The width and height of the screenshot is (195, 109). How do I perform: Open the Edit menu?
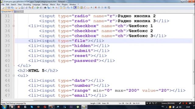click(x=8, y=5)
